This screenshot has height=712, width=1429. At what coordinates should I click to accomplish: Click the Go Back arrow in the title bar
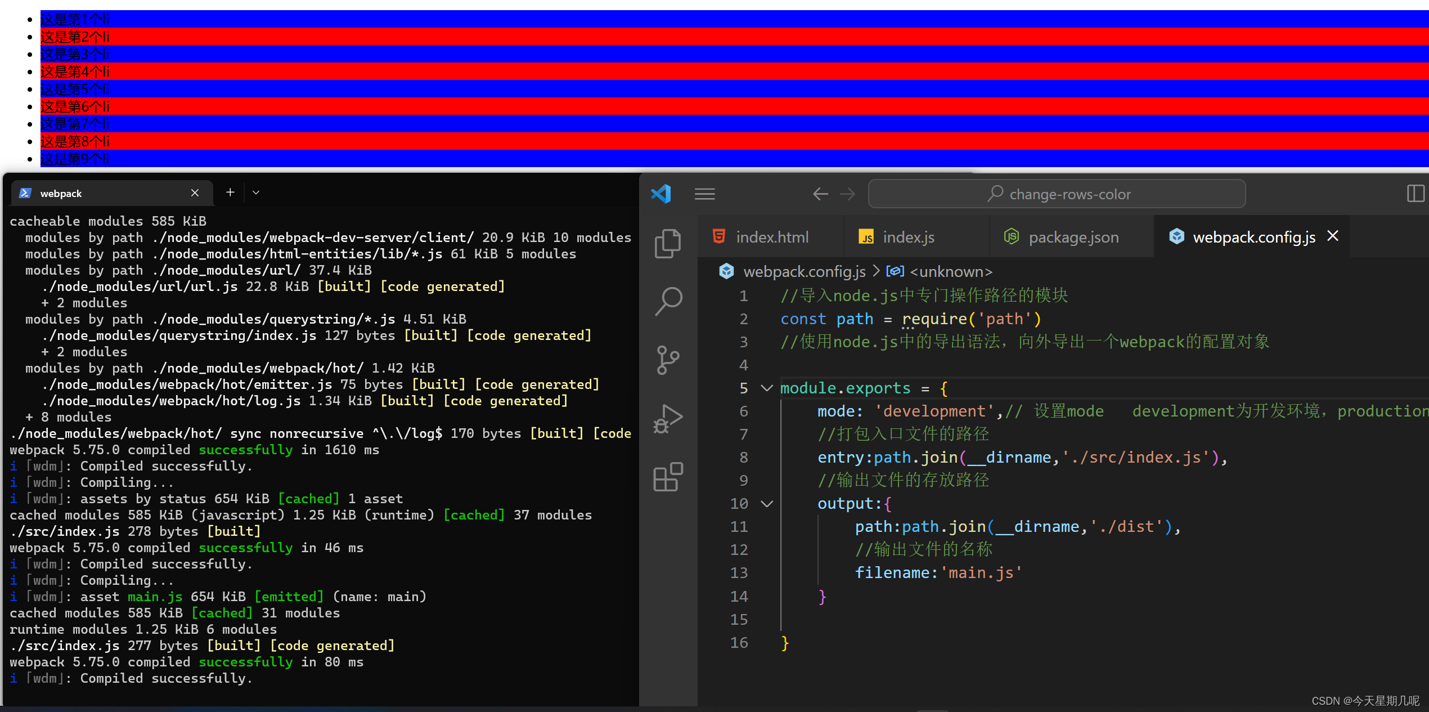(820, 194)
